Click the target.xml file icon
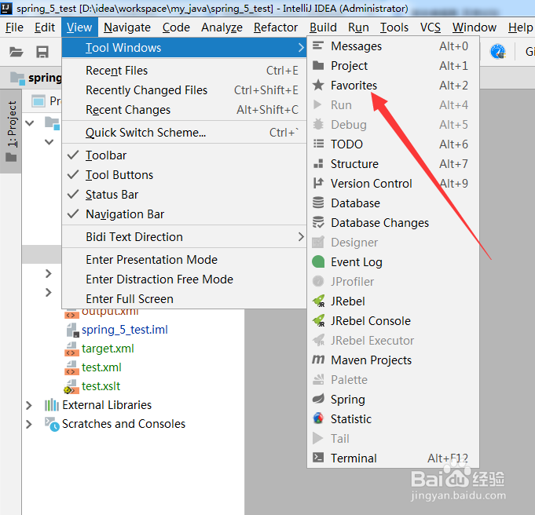Image resolution: width=535 pixels, height=515 pixels. pos(71,349)
